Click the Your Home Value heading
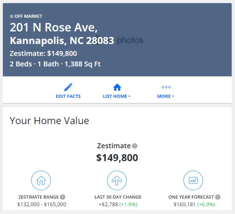The width and height of the screenshot is (235, 214). (x=49, y=121)
